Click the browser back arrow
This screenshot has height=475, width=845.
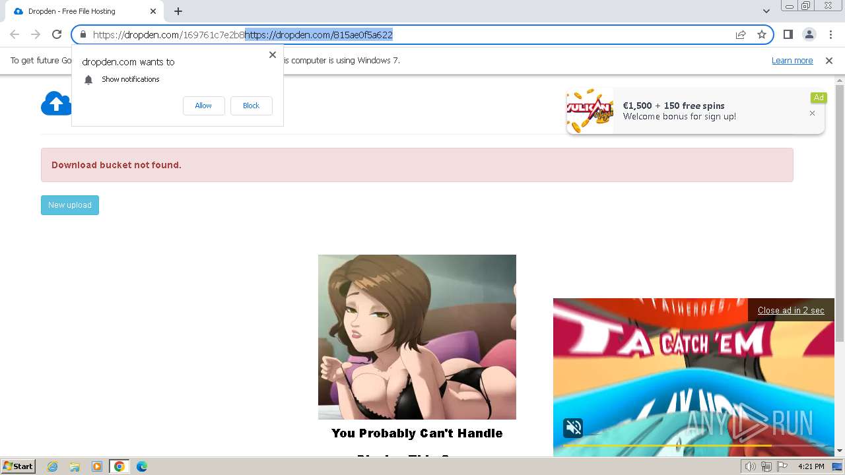click(15, 34)
